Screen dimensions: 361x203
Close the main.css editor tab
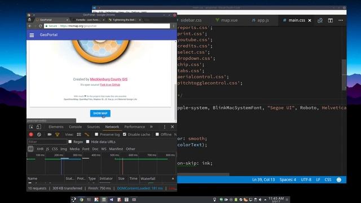click(x=310, y=20)
